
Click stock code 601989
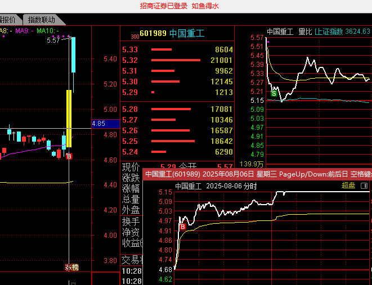153,33
